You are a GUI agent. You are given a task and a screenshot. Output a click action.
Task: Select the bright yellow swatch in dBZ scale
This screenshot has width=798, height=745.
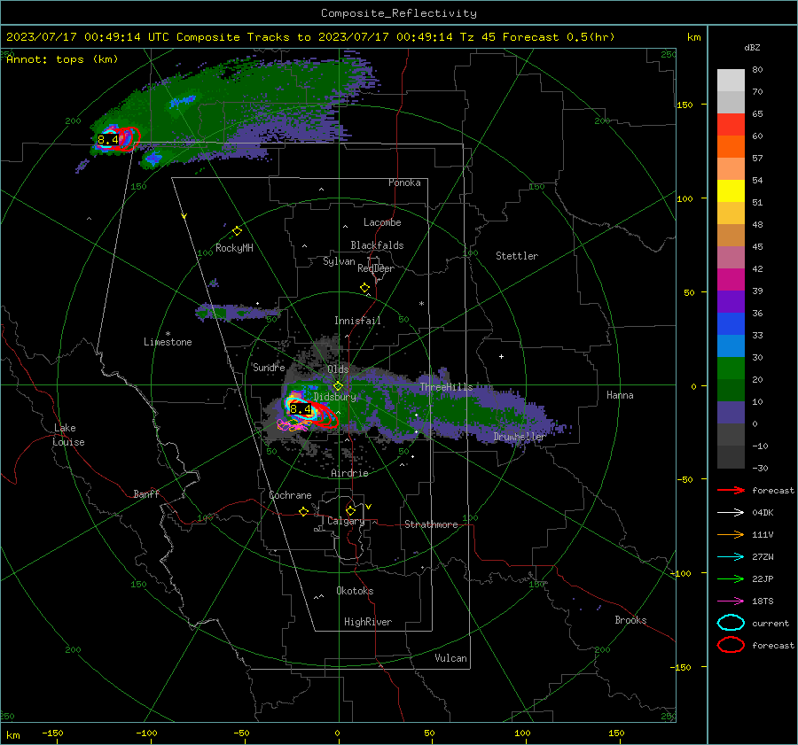pos(731,190)
